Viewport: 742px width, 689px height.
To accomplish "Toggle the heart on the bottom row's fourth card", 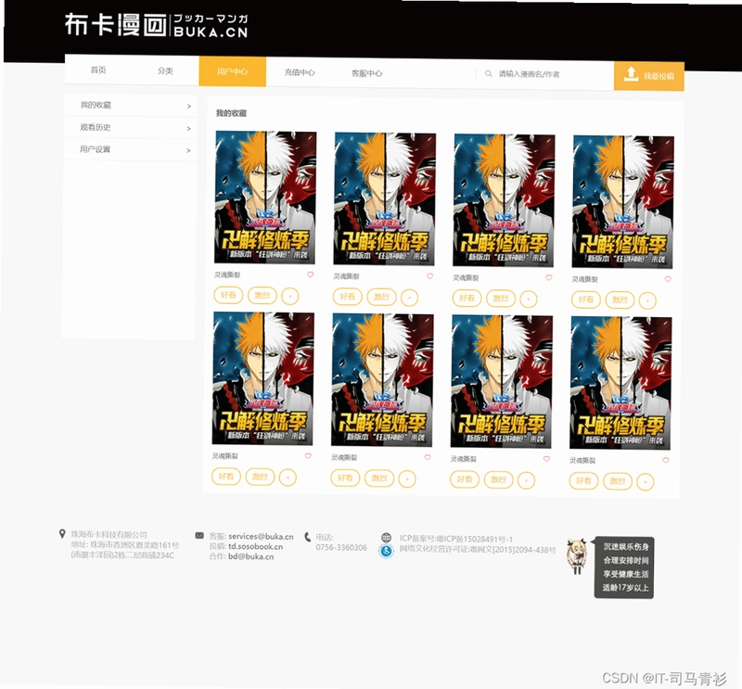I will coord(666,460).
